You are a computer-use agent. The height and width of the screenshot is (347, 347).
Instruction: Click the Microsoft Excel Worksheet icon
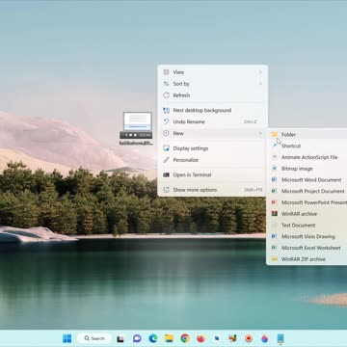(275, 248)
